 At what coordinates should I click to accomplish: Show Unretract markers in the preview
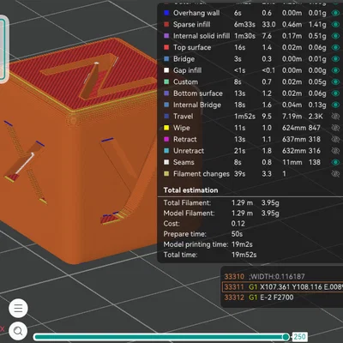tap(335, 151)
